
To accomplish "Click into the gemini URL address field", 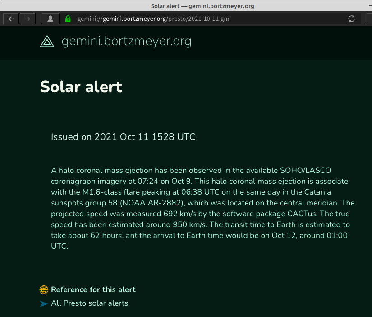I will click(x=209, y=19).
